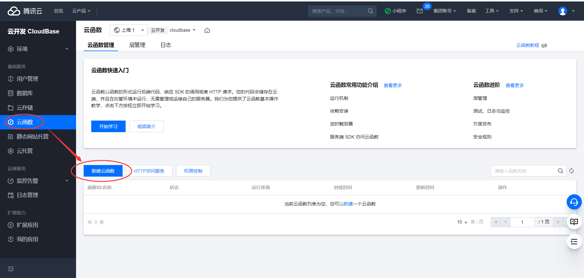Click the function name search icon
The width and height of the screenshot is (584, 278).
560,171
